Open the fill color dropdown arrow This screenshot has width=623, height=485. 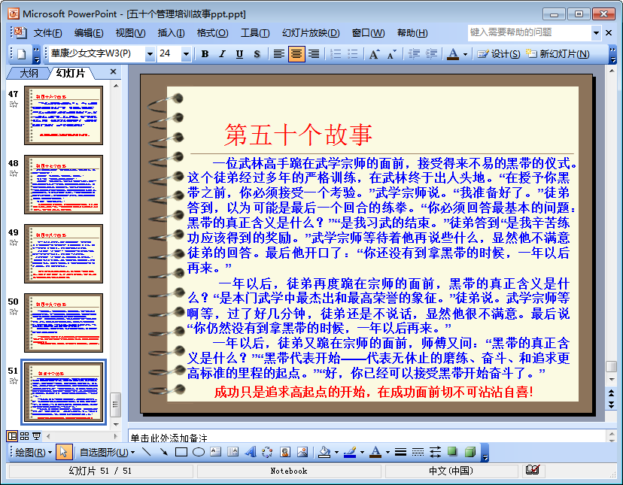tap(336, 452)
